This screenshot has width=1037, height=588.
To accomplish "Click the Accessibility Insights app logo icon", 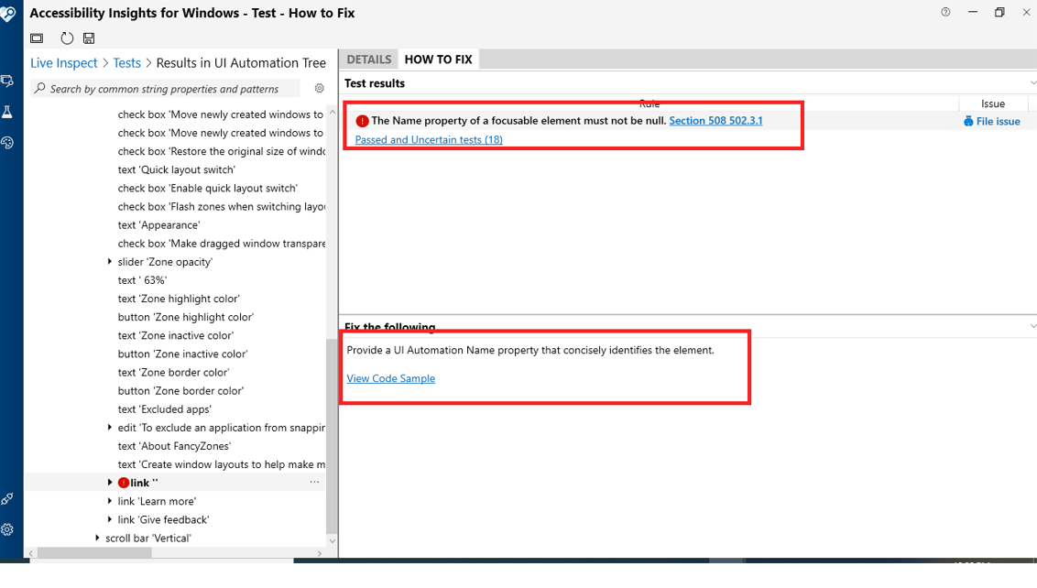I will (x=10, y=13).
